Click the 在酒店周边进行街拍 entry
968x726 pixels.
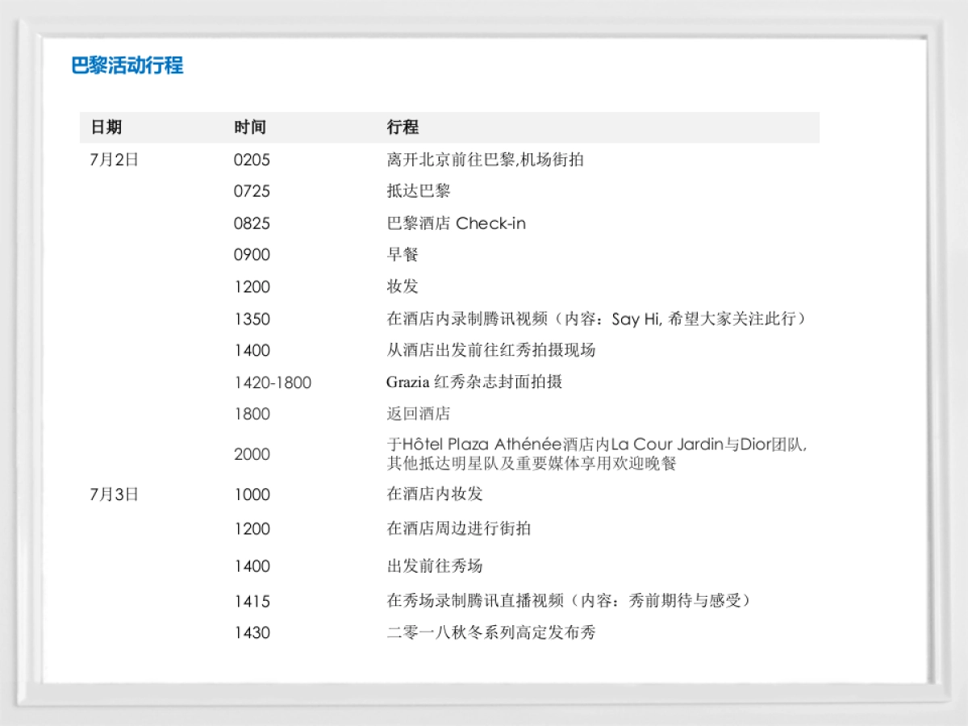459,528
